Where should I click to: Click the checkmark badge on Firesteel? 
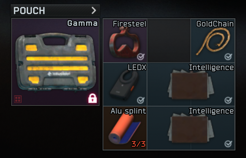[x=141, y=56]
